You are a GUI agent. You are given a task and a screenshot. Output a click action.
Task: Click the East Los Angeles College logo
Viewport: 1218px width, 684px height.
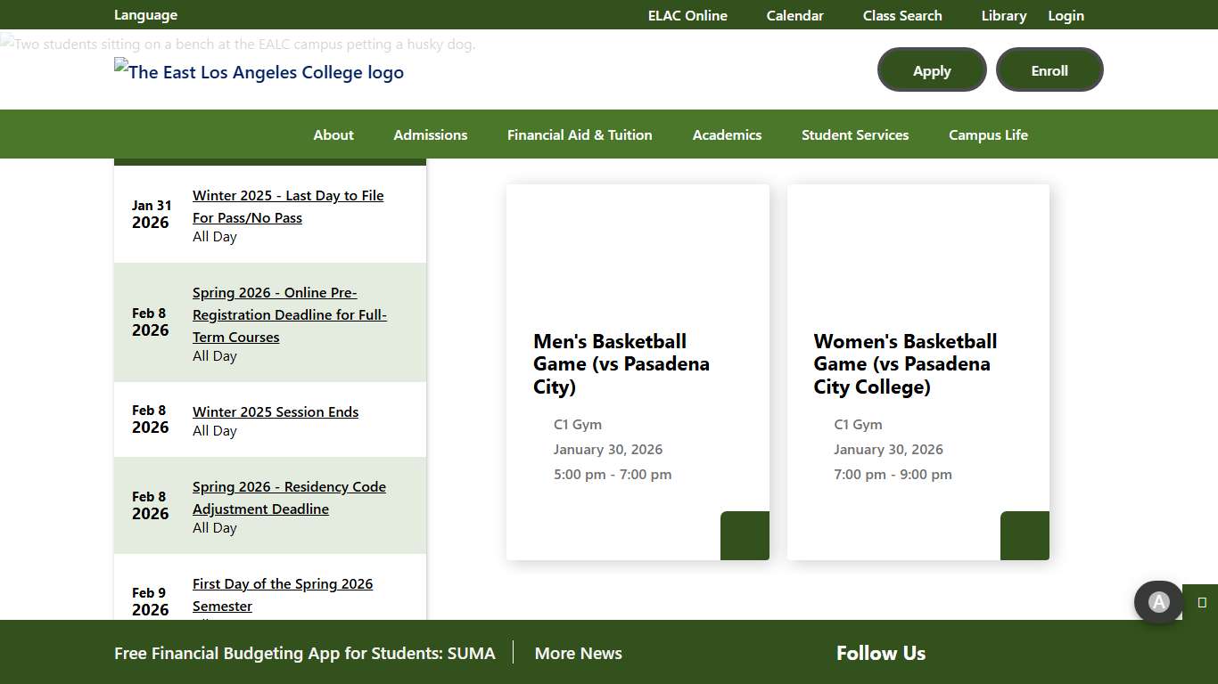[x=259, y=72]
